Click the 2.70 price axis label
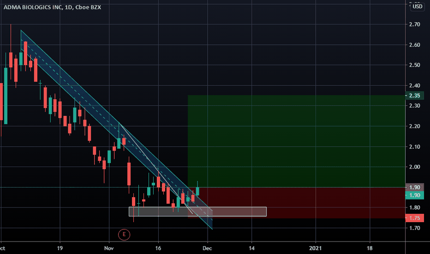 coord(414,24)
